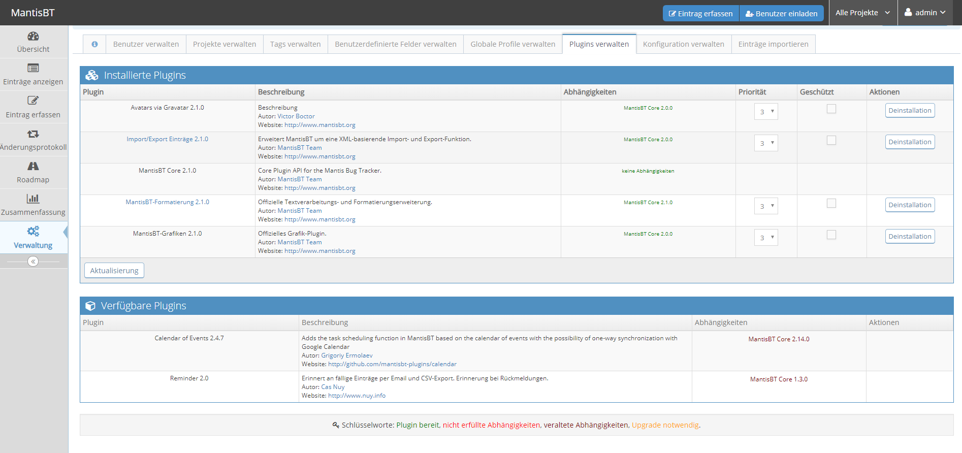Click Deinstallation for MantisBT-Formatierung
Viewport: 962px width, 453px height.
[910, 205]
